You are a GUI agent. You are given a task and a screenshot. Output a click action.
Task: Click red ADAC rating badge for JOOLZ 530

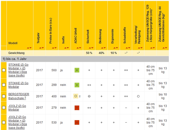tap(77, 122)
